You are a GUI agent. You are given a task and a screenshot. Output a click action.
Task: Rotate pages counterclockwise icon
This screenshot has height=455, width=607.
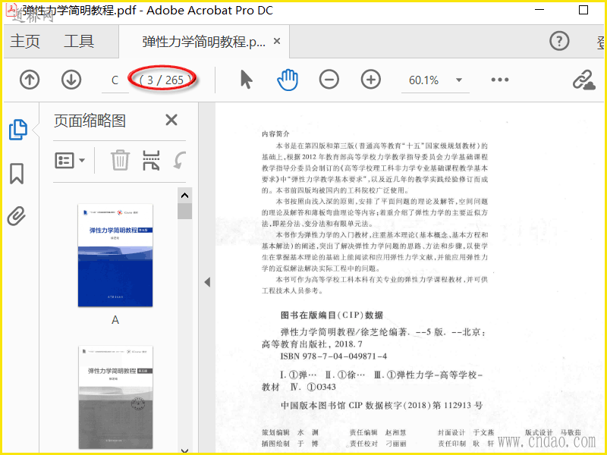point(180,160)
